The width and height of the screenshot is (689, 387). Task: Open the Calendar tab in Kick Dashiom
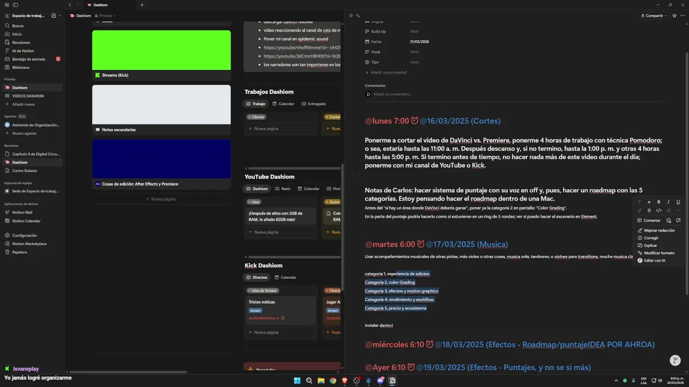pos(285,277)
